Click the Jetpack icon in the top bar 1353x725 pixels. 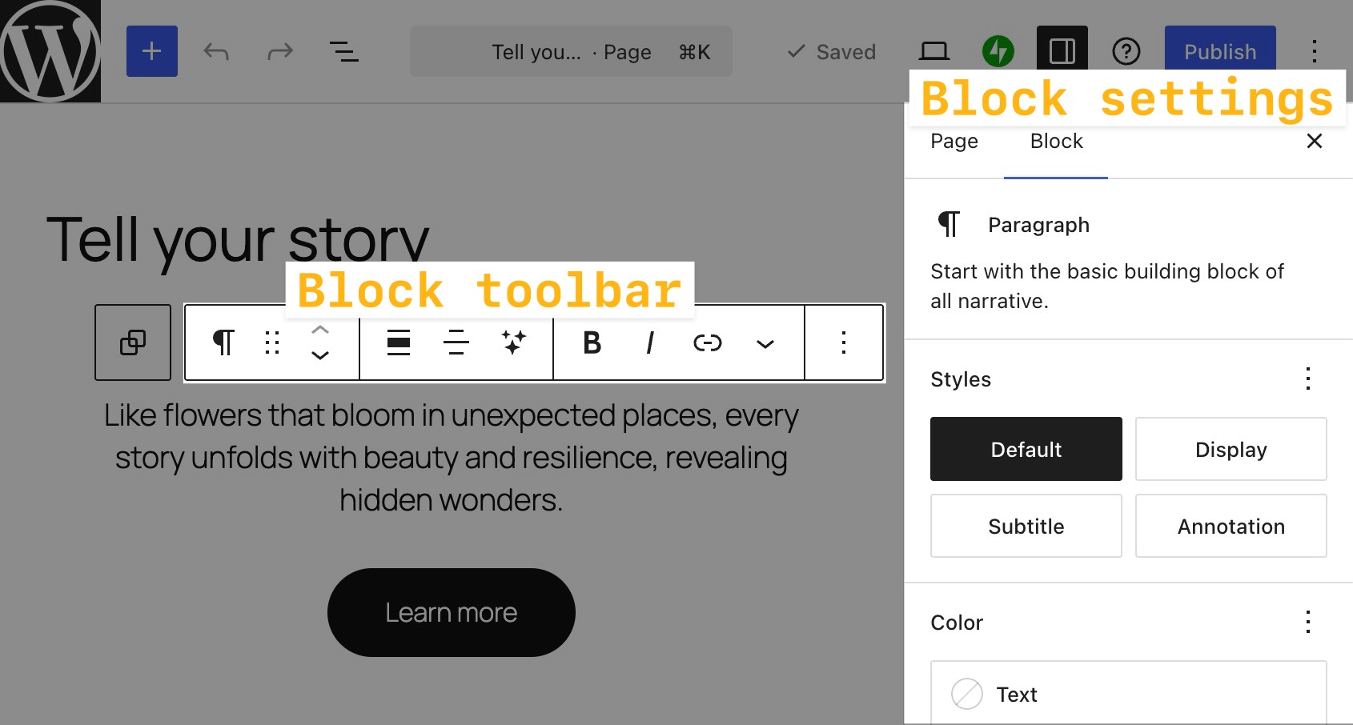click(x=997, y=50)
